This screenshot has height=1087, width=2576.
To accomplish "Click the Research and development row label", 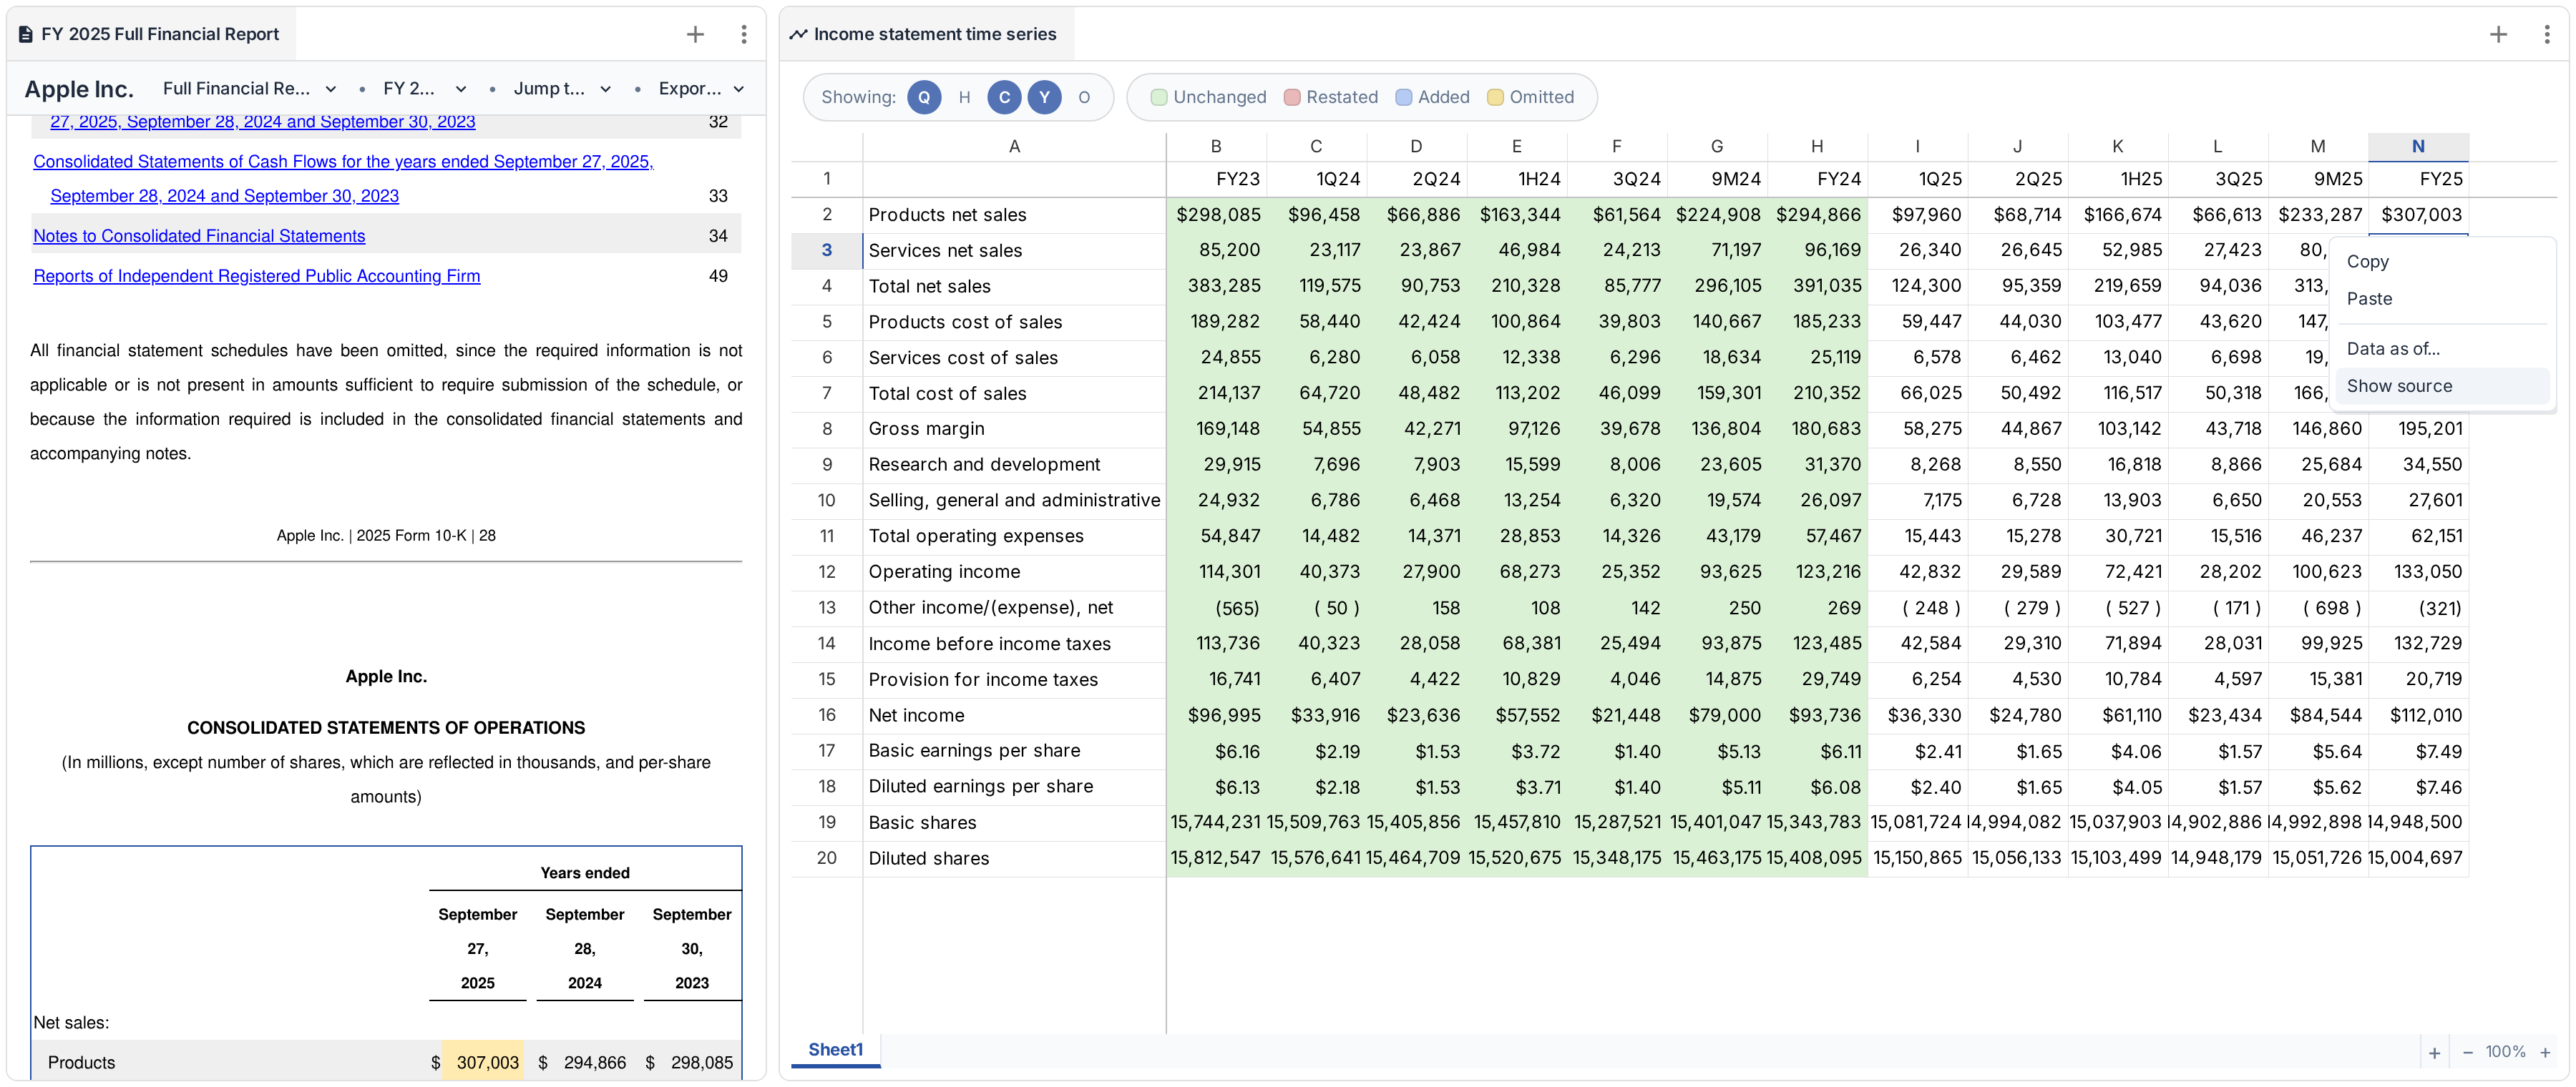I will (984, 465).
